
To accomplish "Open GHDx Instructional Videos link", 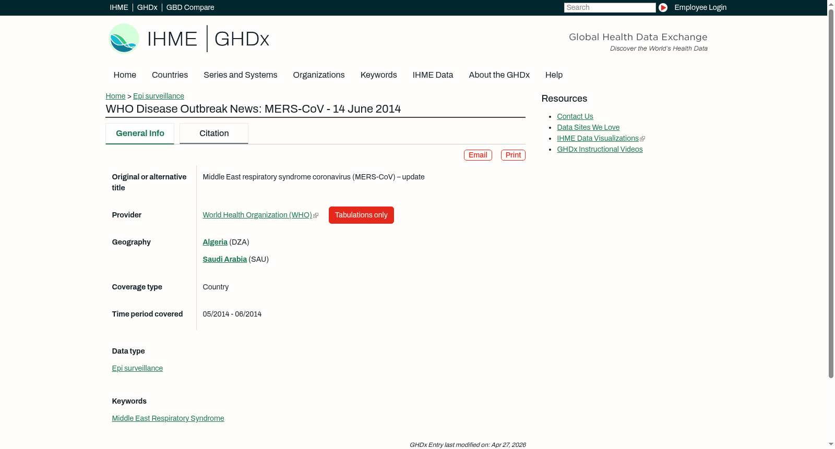I will [600, 149].
